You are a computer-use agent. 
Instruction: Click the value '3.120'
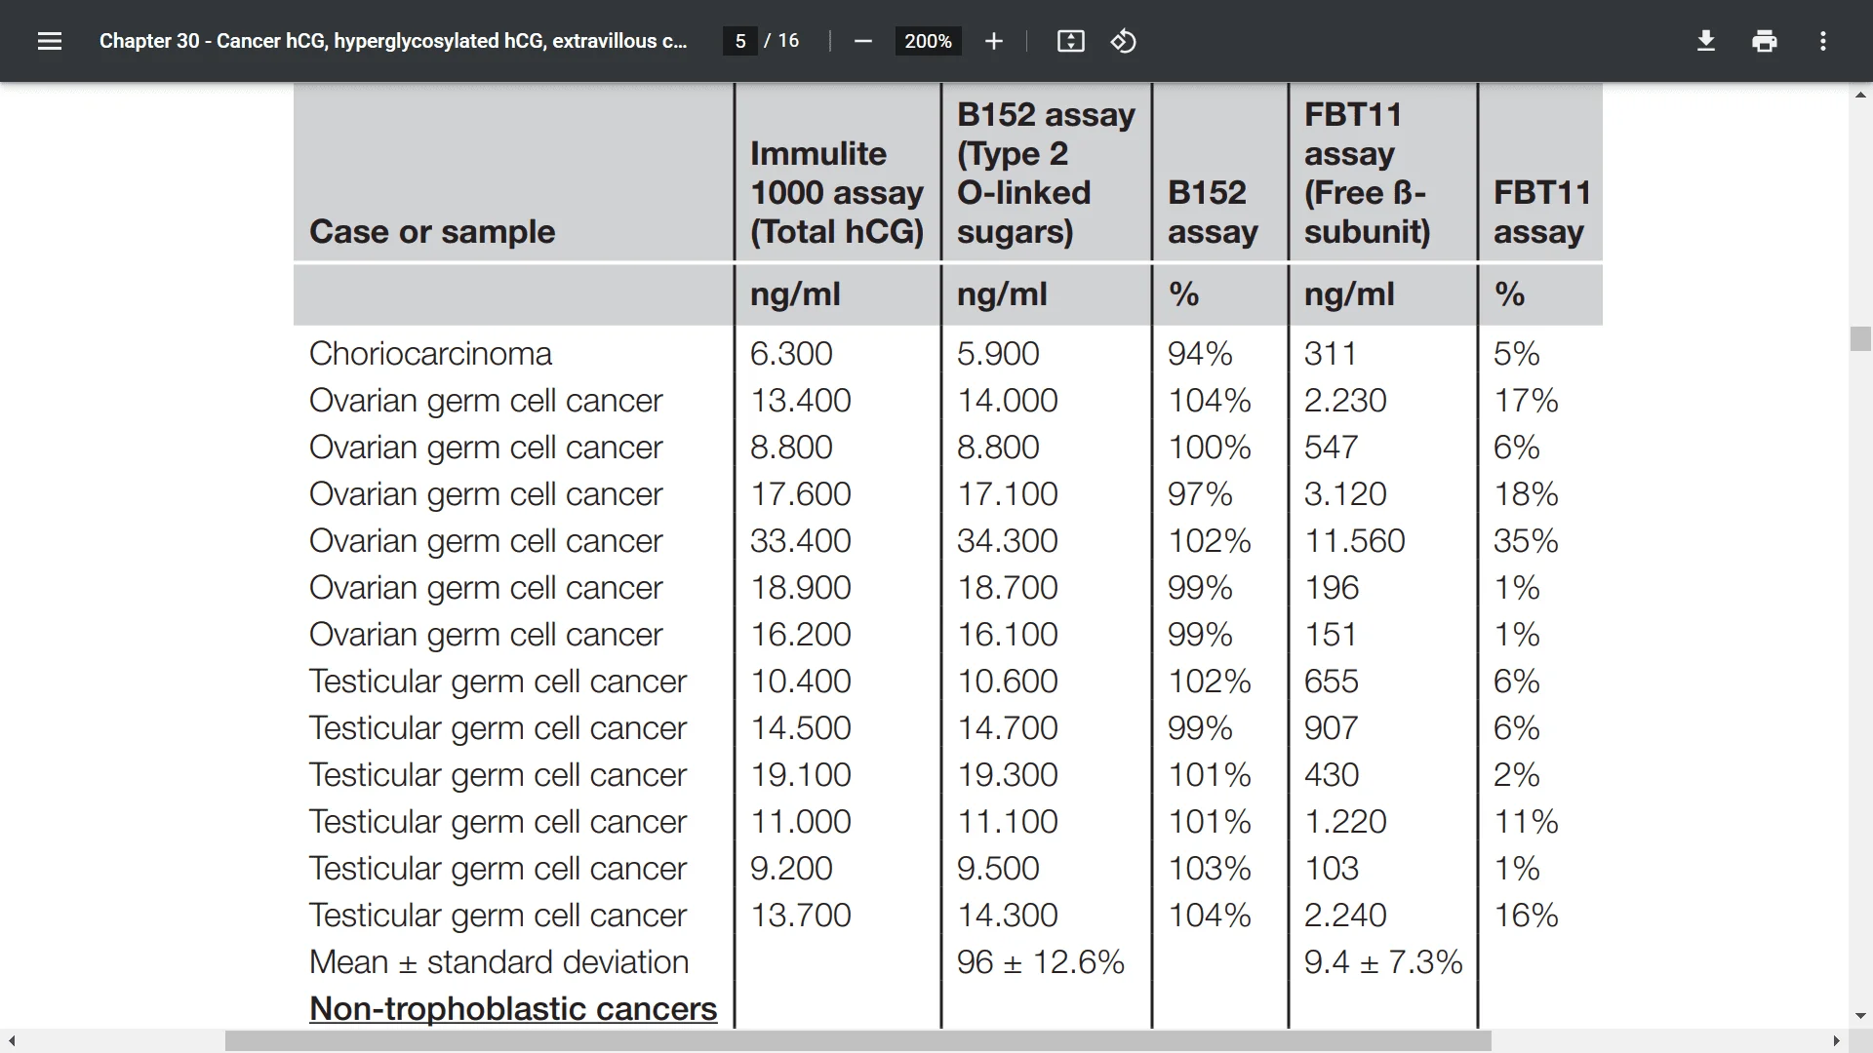[x=1345, y=493]
